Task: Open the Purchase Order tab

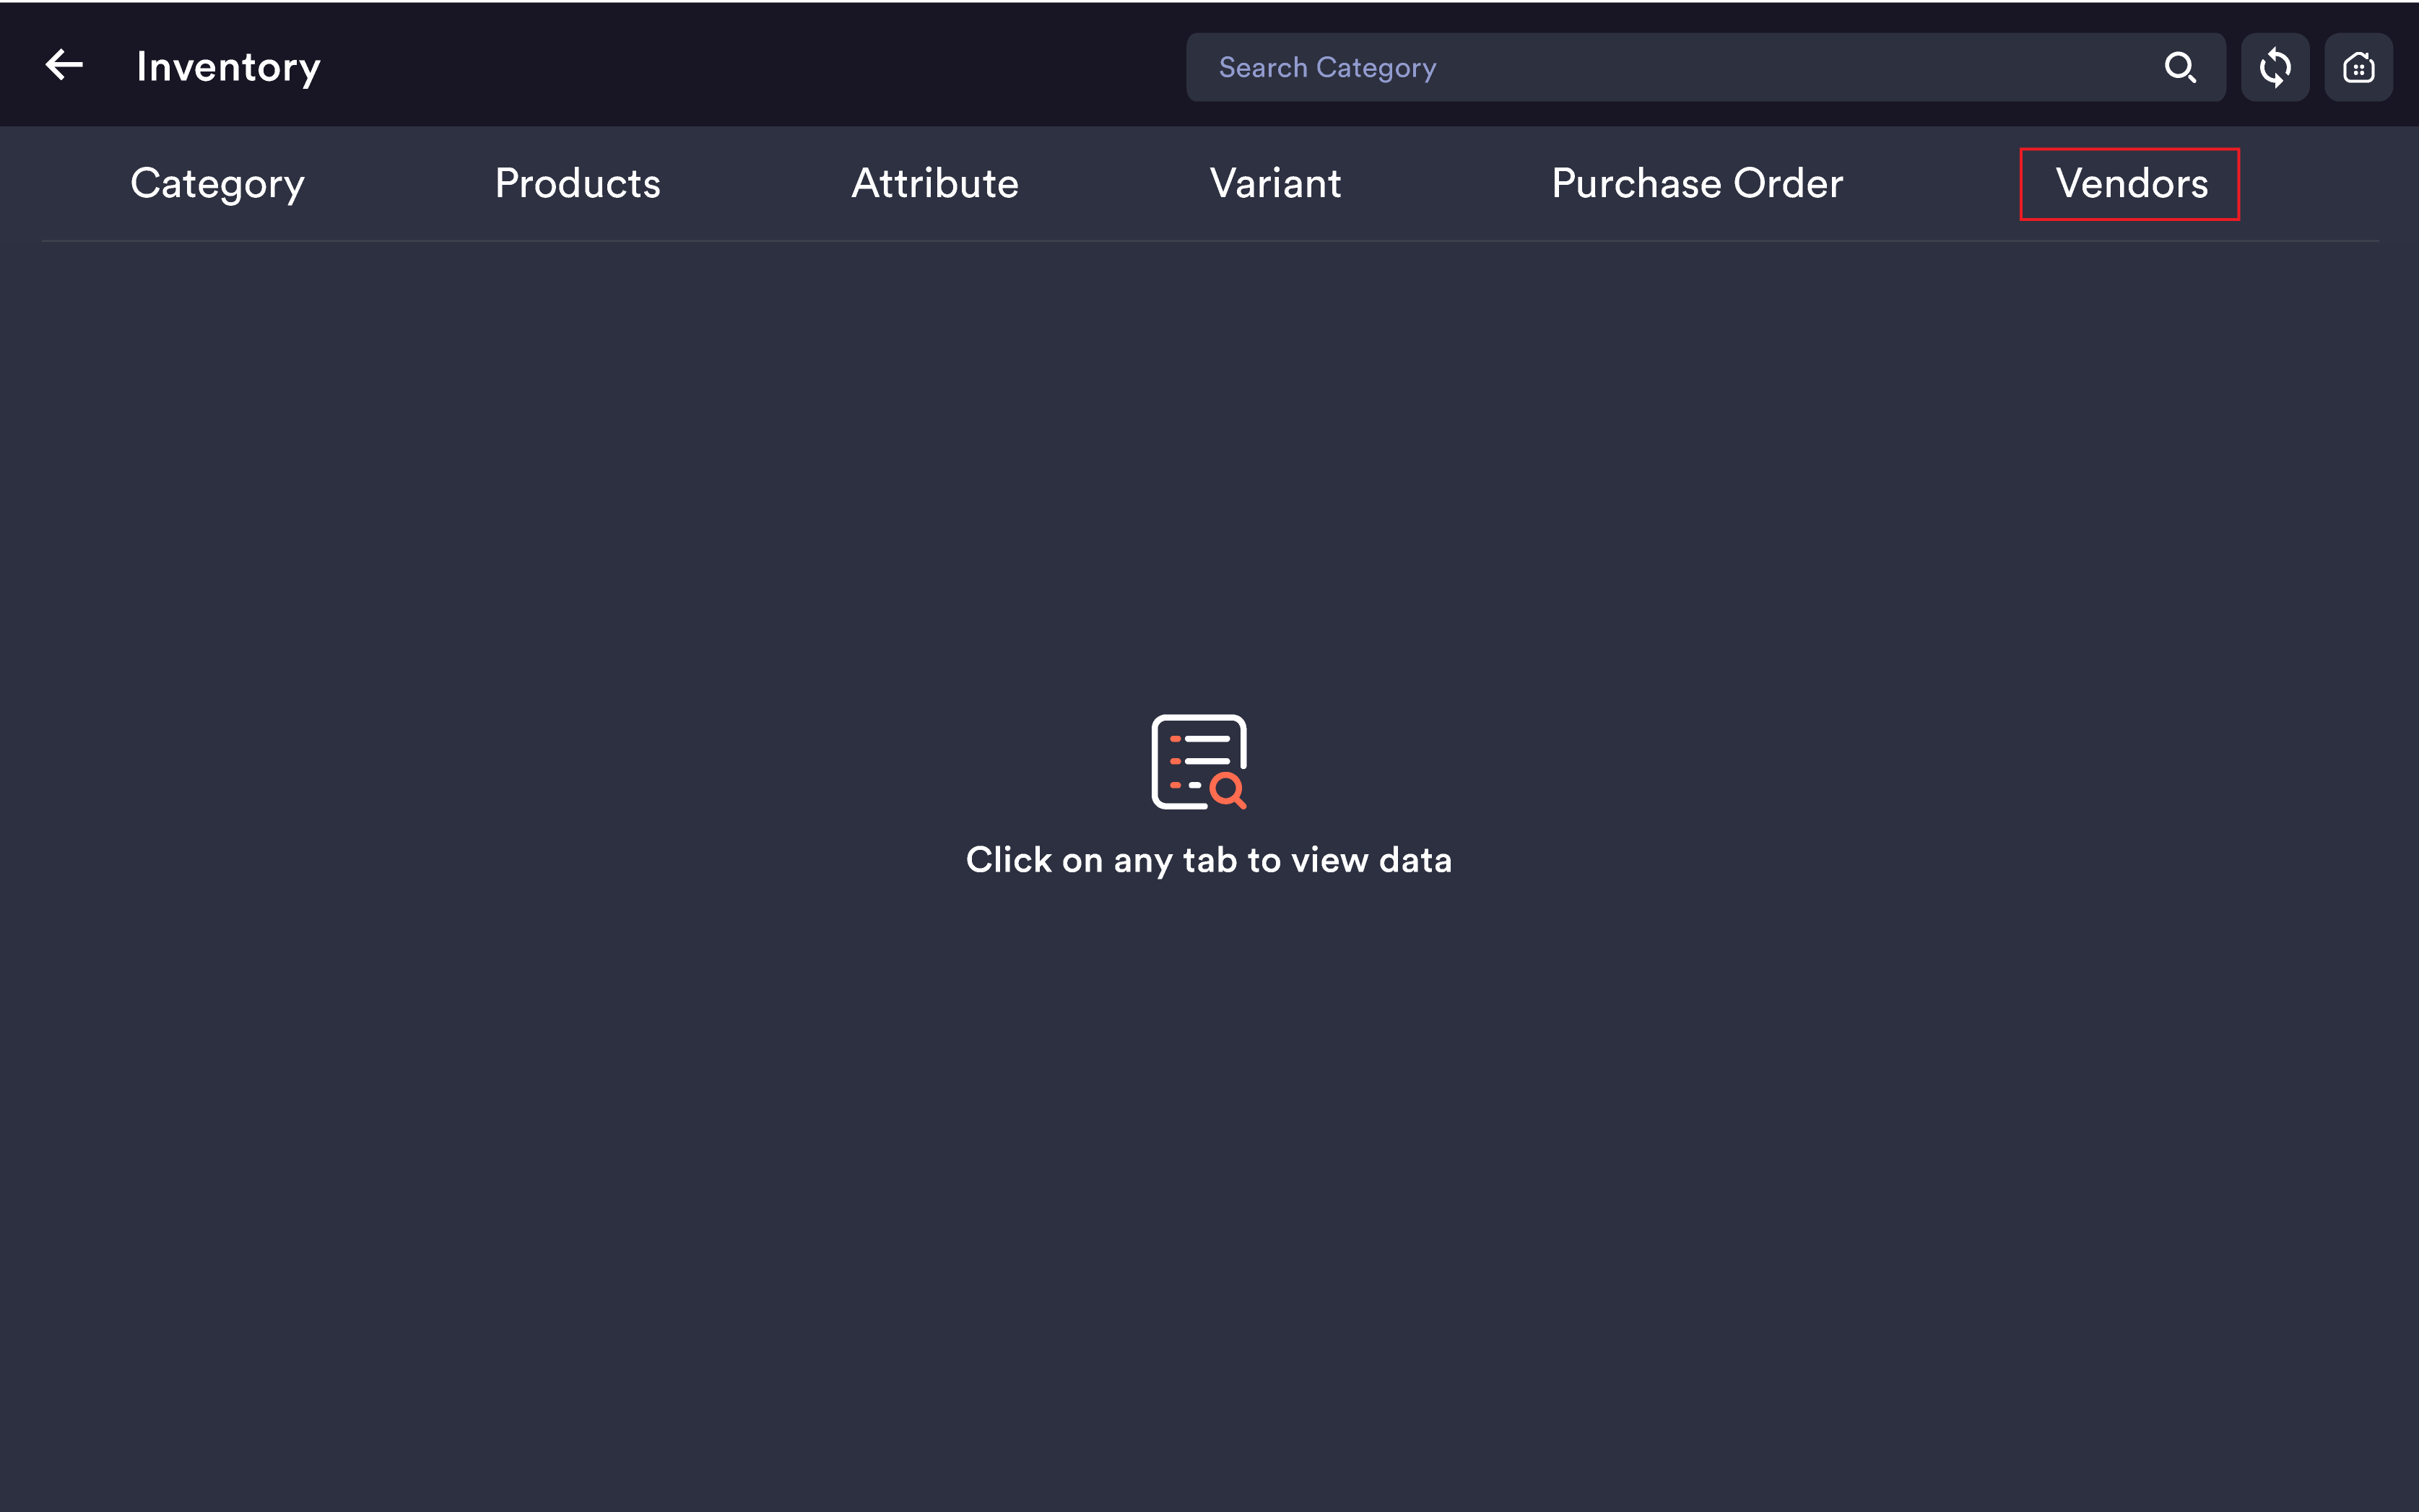Action: click(1697, 184)
